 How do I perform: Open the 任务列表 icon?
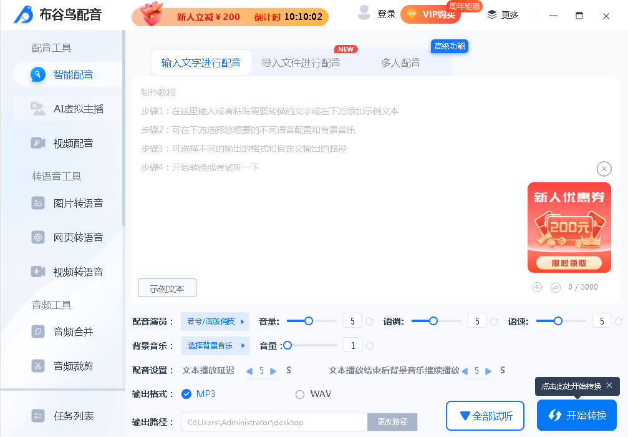coord(38,416)
